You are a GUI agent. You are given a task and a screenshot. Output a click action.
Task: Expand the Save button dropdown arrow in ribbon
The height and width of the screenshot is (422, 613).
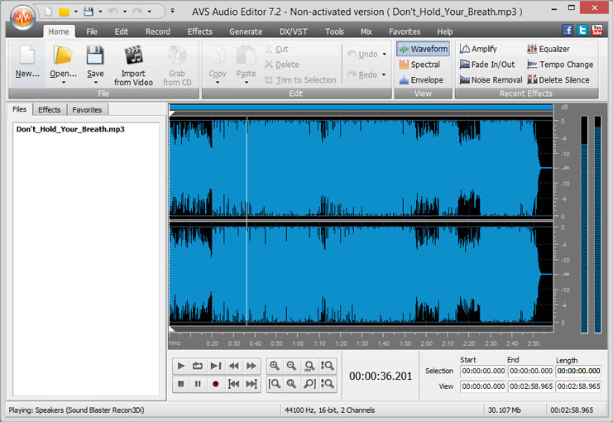[96, 83]
